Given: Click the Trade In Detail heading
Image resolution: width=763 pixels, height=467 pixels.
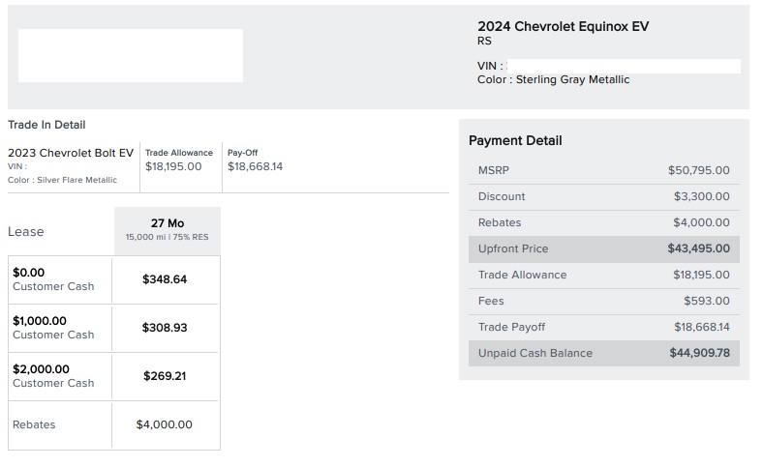Looking at the screenshot, I should point(46,125).
